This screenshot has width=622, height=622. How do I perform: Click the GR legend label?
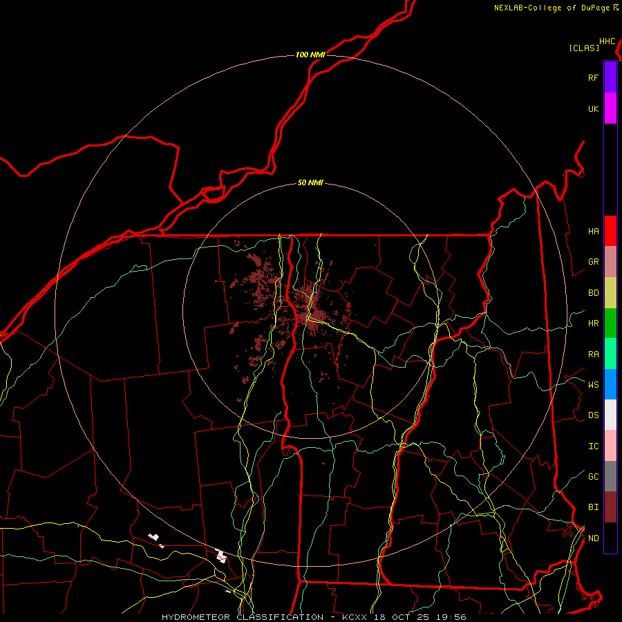coord(593,262)
